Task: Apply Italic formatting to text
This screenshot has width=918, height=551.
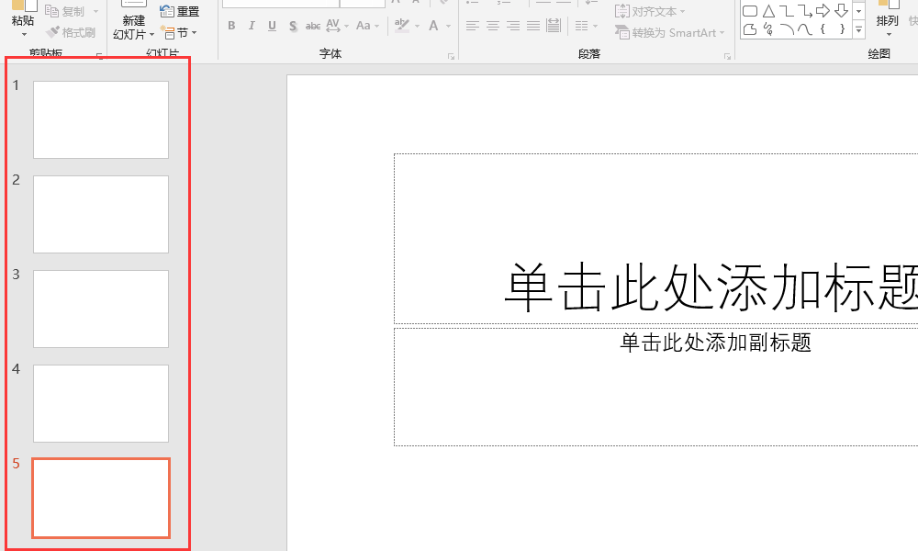Action: coord(251,26)
